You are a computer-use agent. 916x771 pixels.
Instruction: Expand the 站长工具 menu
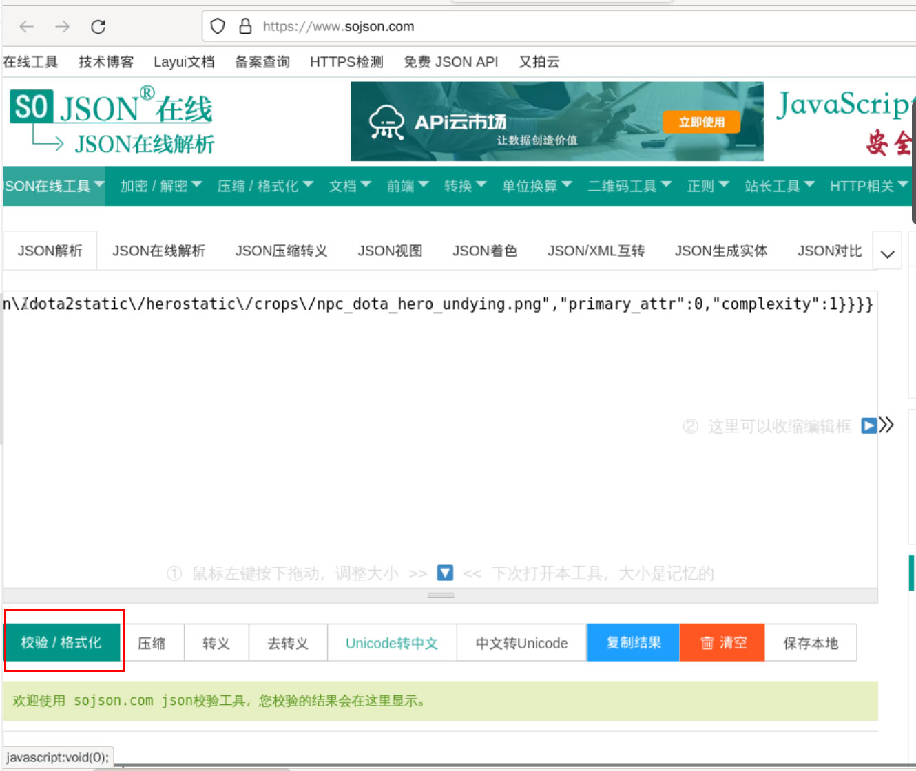click(x=780, y=186)
